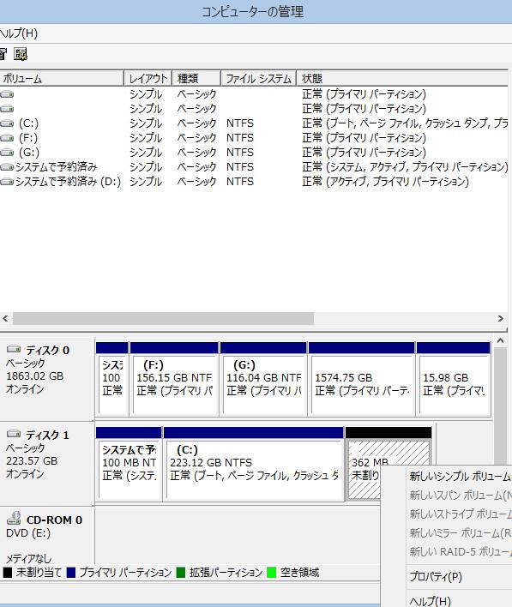
Task: Click the blue primary partition legend swatch
Action: [71, 572]
